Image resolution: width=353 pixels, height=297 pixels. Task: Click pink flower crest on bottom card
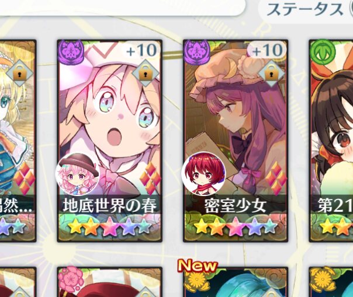click(x=71, y=279)
